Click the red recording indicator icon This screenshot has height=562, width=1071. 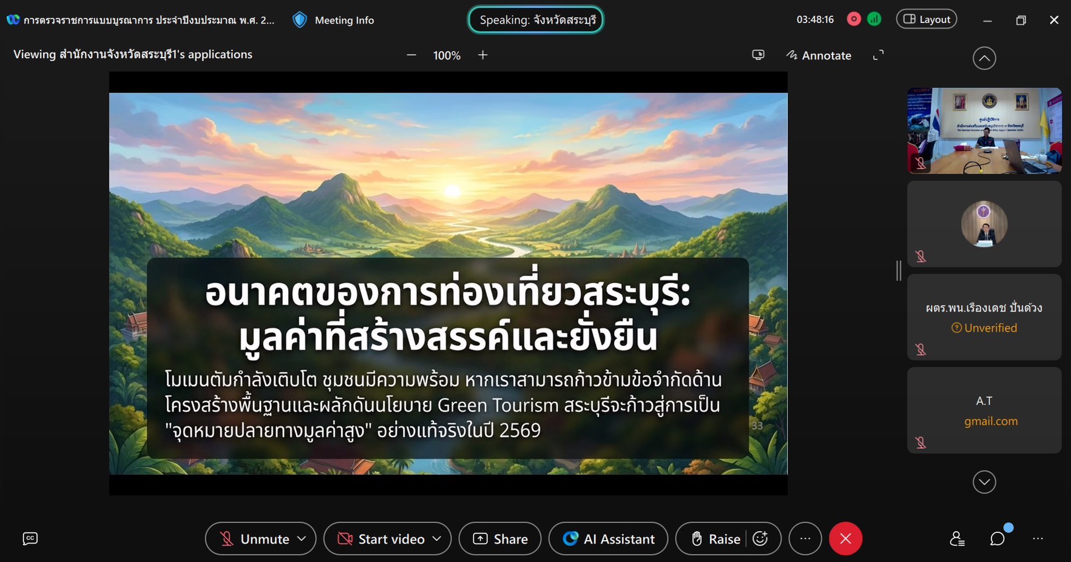pos(854,19)
